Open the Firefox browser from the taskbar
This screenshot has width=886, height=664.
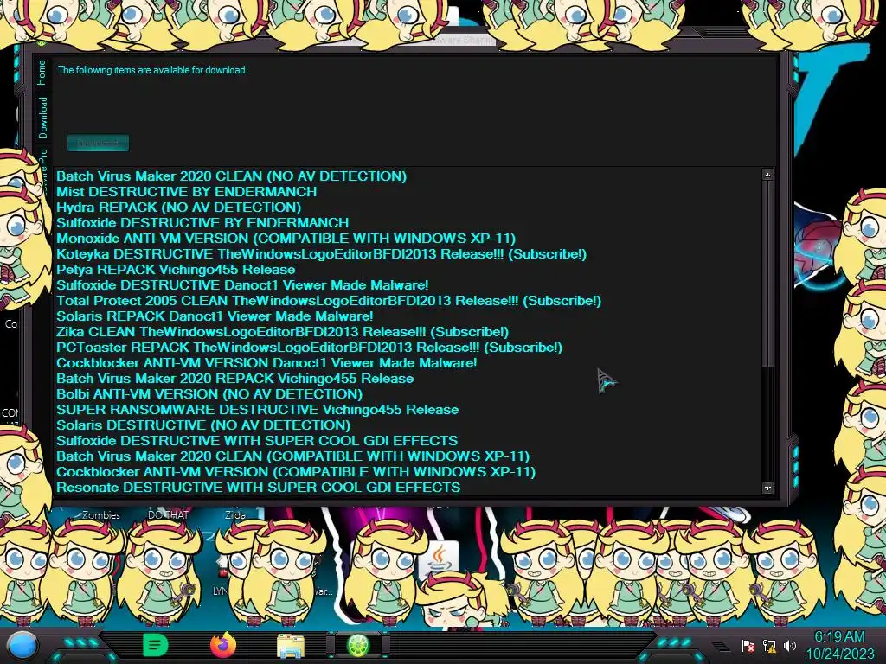(x=223, y=645)
